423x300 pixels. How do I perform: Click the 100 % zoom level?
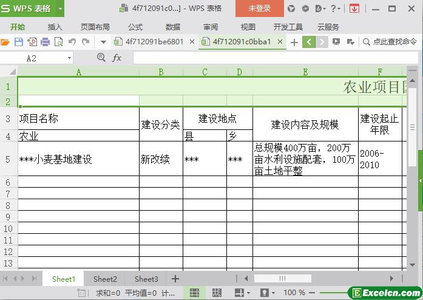tap(294, 293)
